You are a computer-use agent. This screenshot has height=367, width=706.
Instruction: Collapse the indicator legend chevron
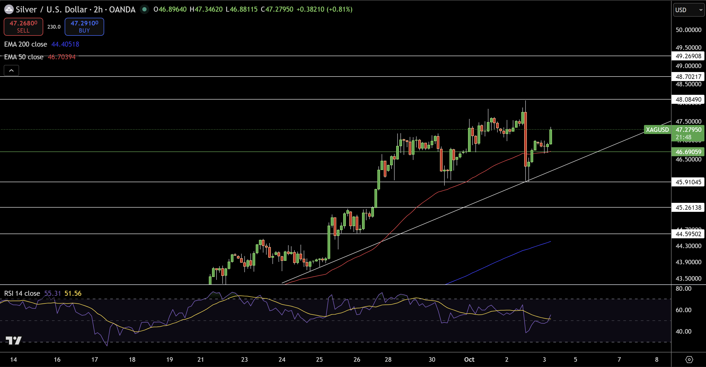(x=11, y=71)
